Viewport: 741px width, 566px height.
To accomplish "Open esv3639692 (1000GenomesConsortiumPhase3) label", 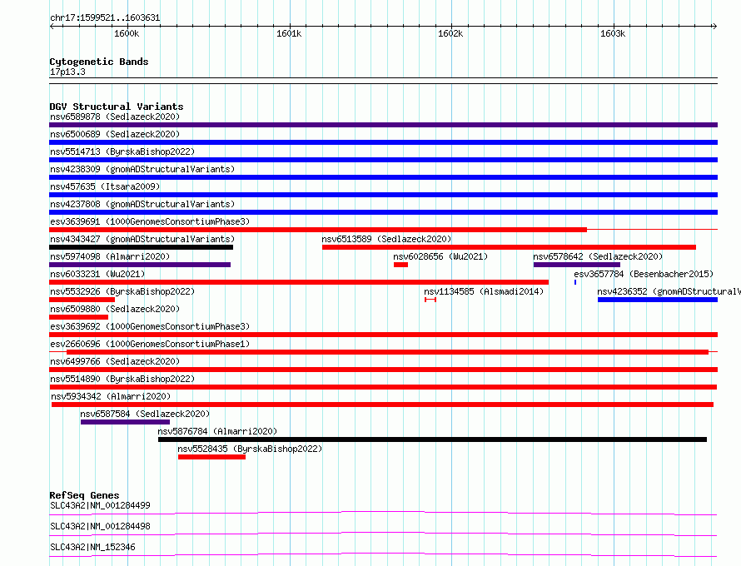I will 150,326.
